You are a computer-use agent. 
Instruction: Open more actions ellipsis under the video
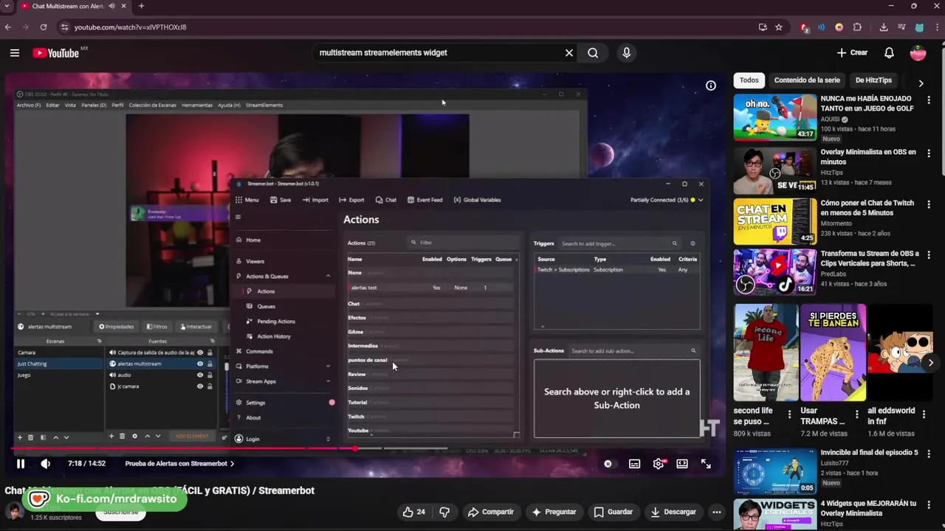[717, 512]
